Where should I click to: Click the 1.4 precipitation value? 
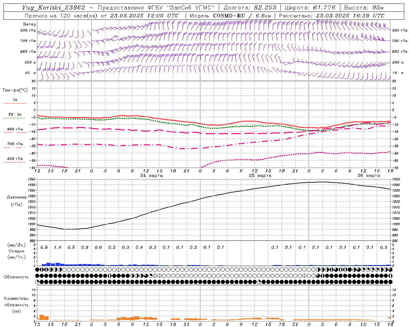[58, 247]
